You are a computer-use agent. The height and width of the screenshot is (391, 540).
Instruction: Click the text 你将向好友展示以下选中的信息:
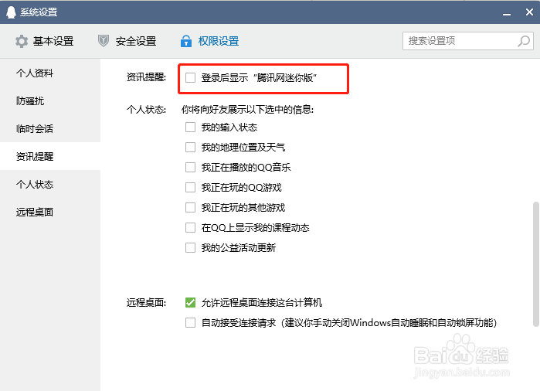point(248,110)
